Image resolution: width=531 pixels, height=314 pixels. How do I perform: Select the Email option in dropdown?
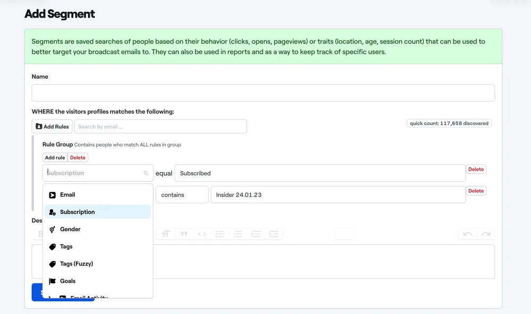pyautogui.click(x=67, y=195)
